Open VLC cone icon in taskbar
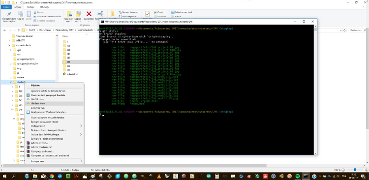Viewport: 369px width, 180px height. click(x=159, y=176)
